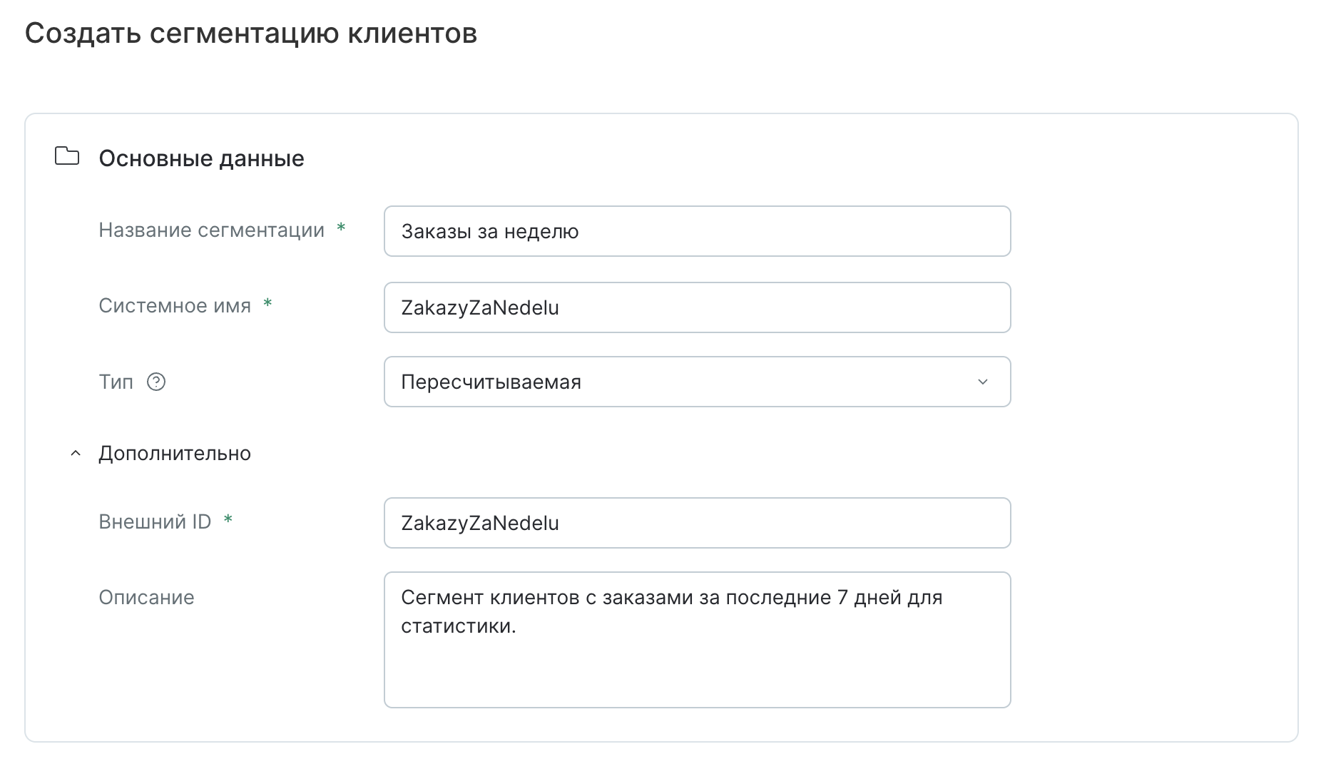Focus the Название сегментации input containing Заказы за неделю
1321x759 pixels.
coord(696,230)
